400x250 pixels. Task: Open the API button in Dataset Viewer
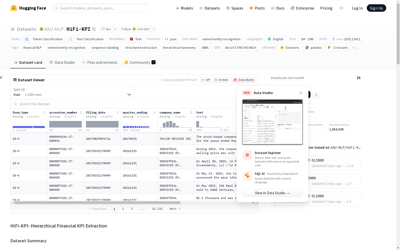click(x=206, y=80)
